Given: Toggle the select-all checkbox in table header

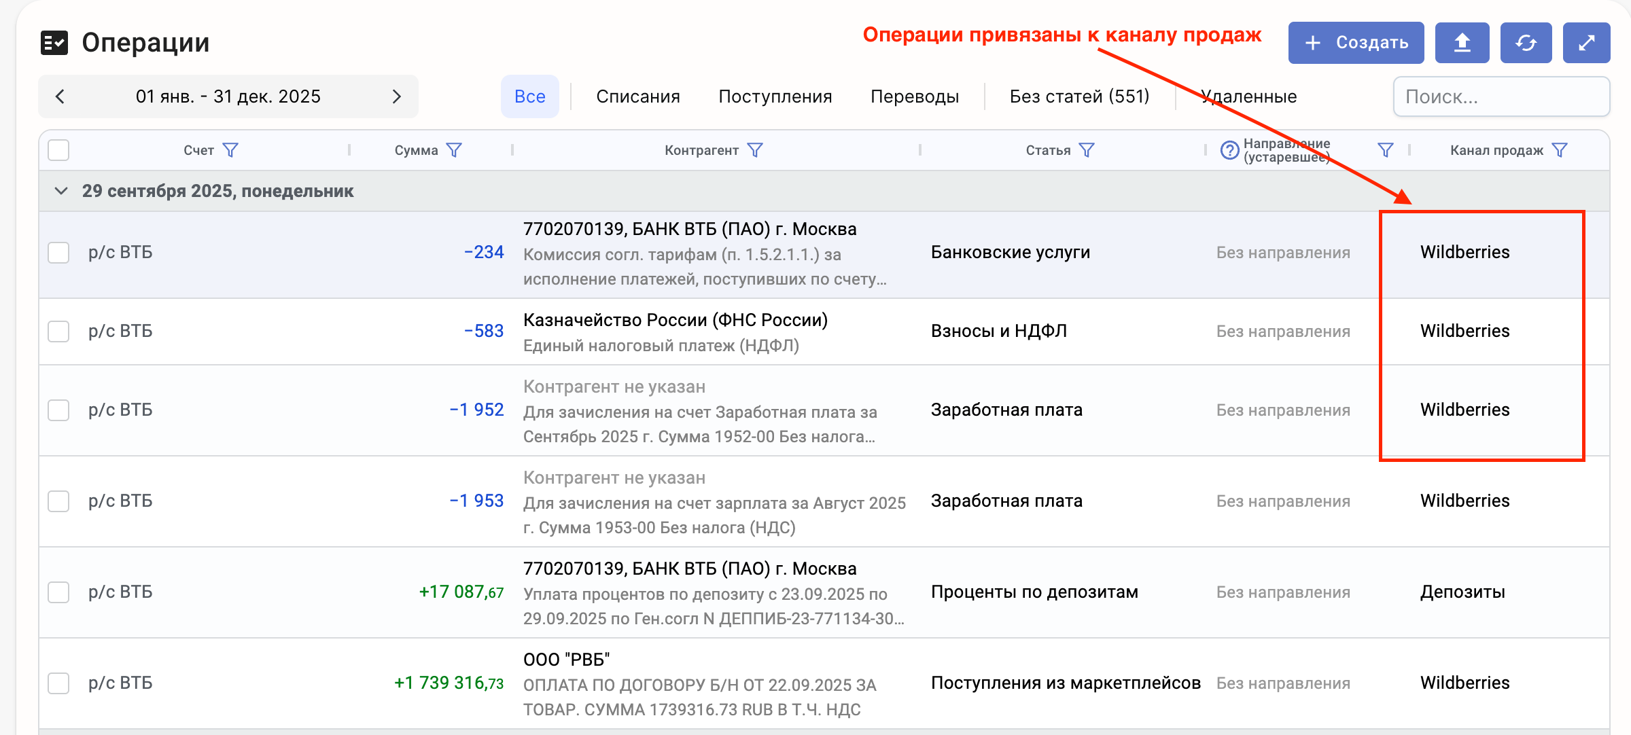Looking at the screenshot, I should pyautogui.click(x=59, y=150).
